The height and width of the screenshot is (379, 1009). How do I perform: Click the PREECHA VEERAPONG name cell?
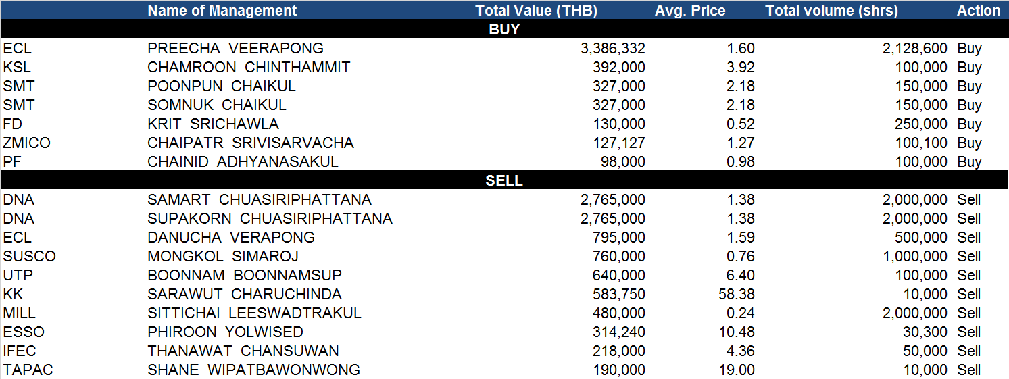click(235, 48)
